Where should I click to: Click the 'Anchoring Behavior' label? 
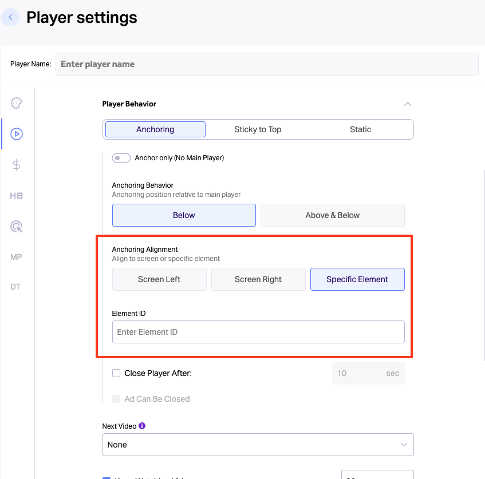(x=143, y=185)
